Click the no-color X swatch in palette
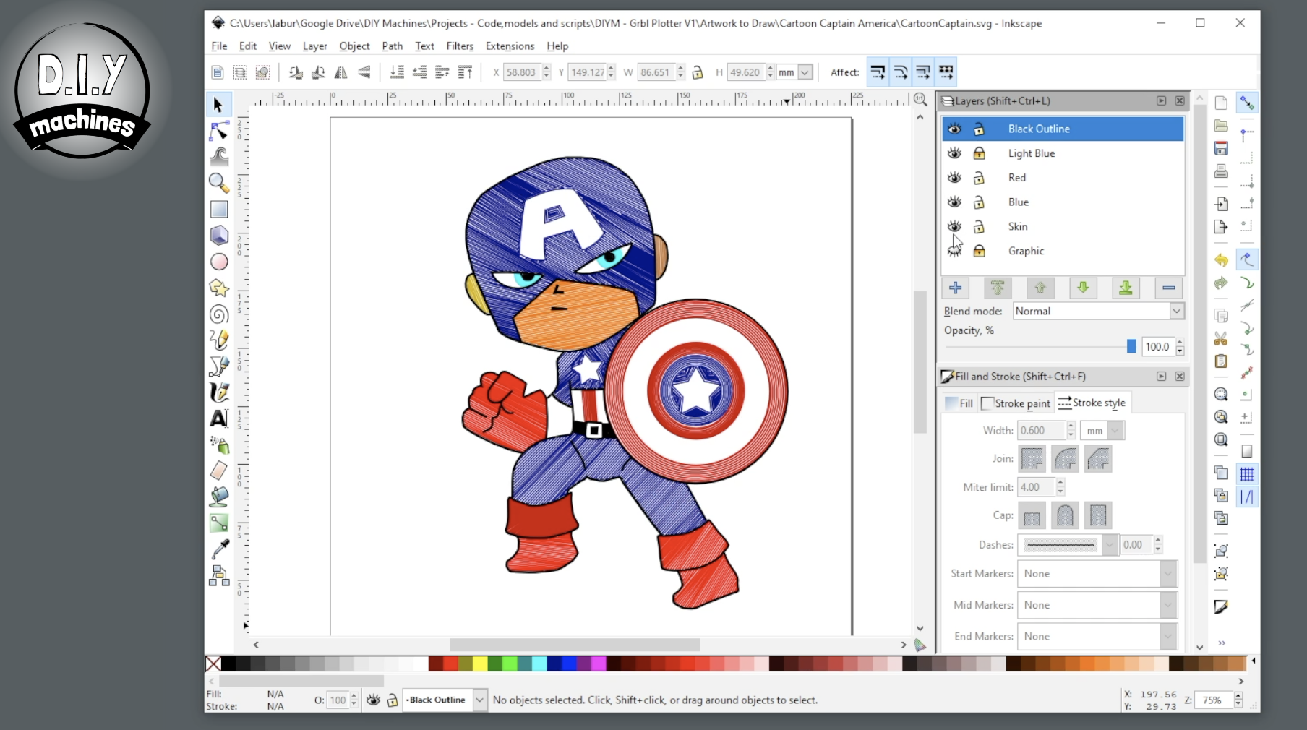 tap(213, 664)
